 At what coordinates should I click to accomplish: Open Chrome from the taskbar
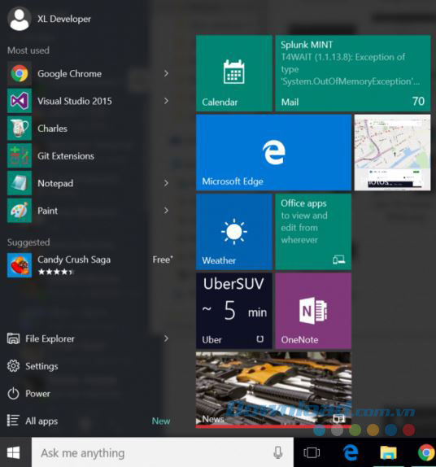(x=426, y=452)
